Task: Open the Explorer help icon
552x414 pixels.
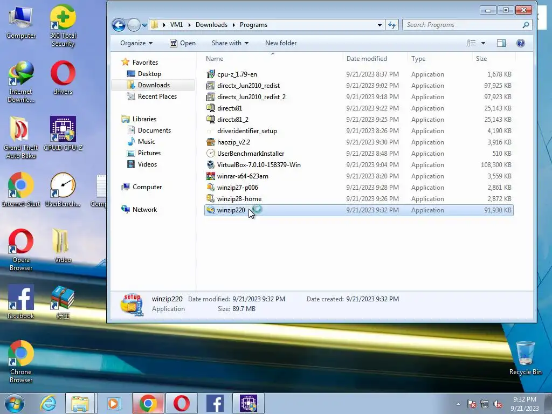Action: click(520, 43)
